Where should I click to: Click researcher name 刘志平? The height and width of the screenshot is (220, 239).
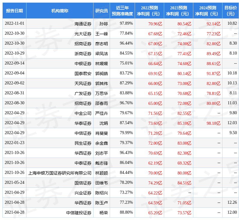click(x=102, y=153)
